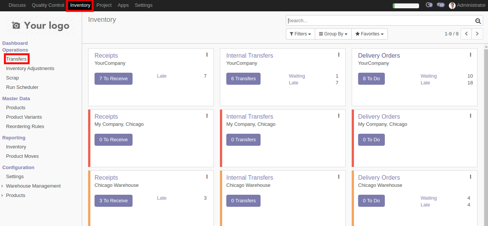Open kebab menu on YourCompany Delivery Orders card
Screen dimensions: 488x226
[470, 55]
